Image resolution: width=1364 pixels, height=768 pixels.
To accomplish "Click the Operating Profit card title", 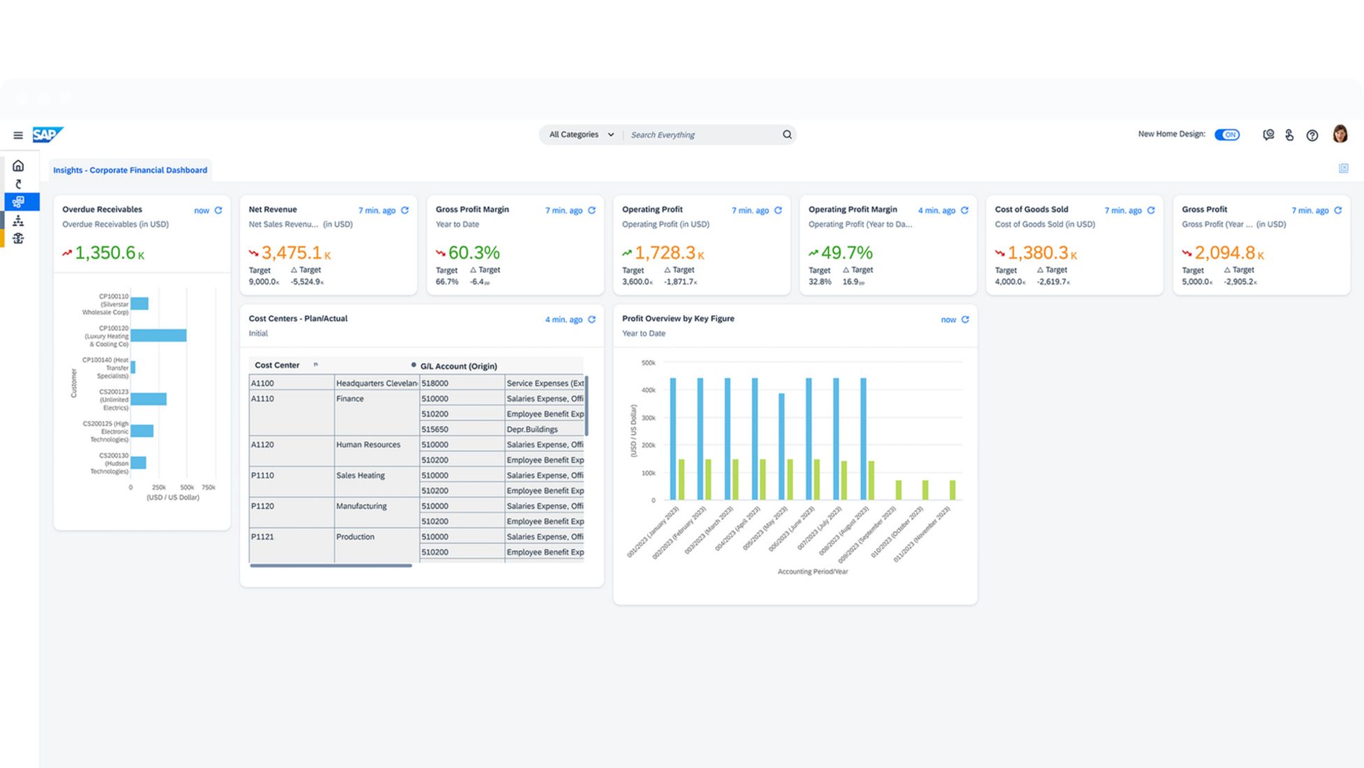I will (652, 209).
